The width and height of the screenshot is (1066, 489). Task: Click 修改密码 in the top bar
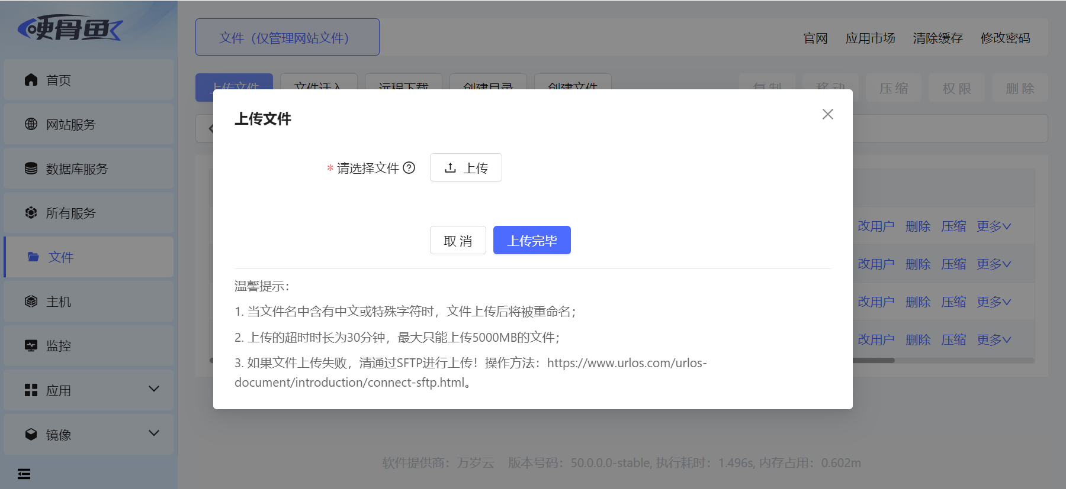point(1006,38)
